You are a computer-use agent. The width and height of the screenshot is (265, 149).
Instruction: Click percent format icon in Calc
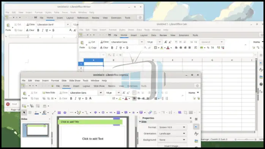[208, 48]
